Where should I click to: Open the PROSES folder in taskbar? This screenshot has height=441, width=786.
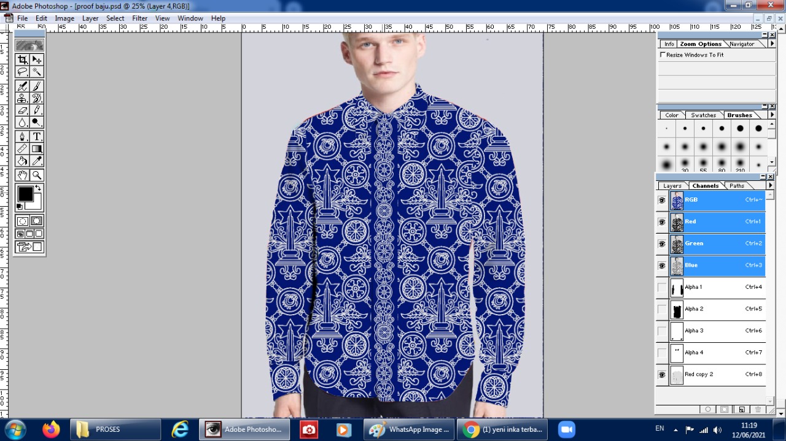115,429
